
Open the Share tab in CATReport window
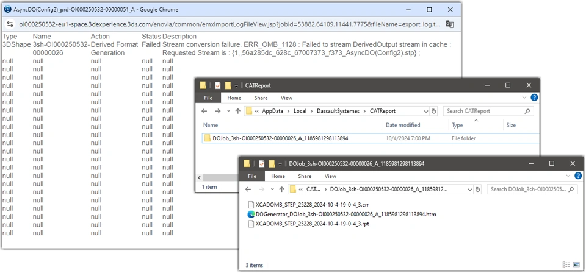[x=261, y=97]
